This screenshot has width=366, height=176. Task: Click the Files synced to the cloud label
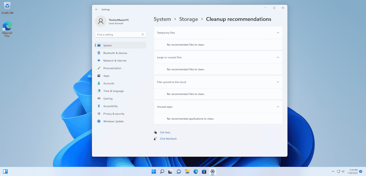[172, 82]
